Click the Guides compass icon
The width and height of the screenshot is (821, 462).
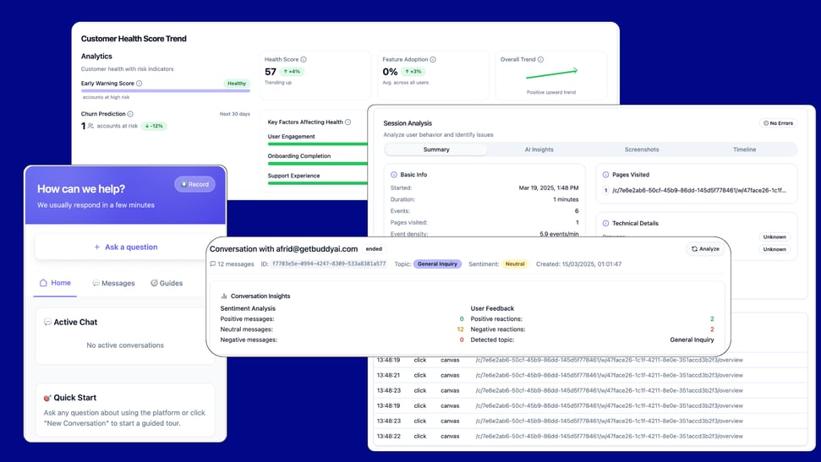coord(154,283)
